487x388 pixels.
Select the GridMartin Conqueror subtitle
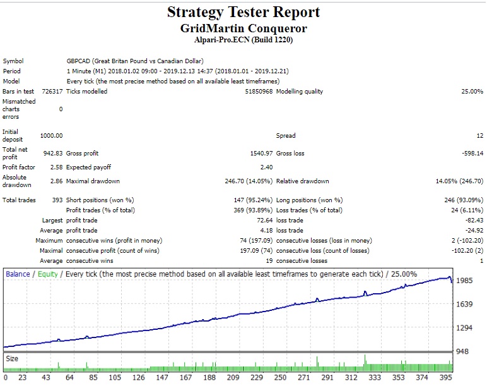pos(243,28)
